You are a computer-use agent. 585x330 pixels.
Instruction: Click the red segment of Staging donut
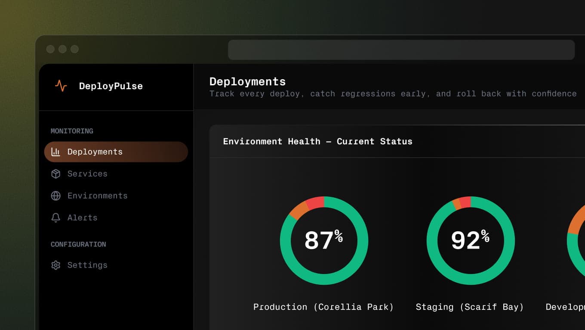tap(465, 202)
